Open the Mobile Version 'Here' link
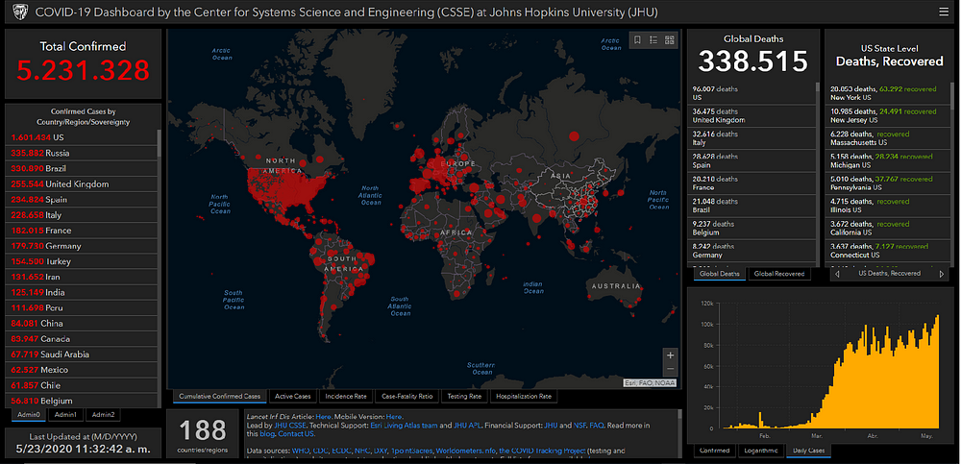 [x=393, y=416]
